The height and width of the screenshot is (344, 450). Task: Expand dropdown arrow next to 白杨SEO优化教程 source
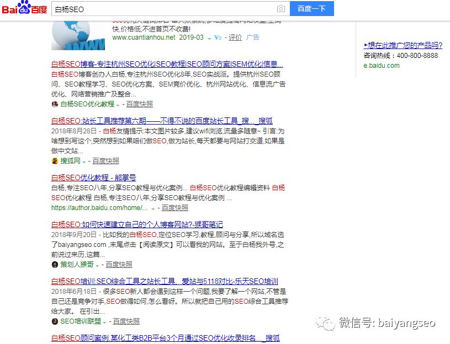[x=118, y=105]
